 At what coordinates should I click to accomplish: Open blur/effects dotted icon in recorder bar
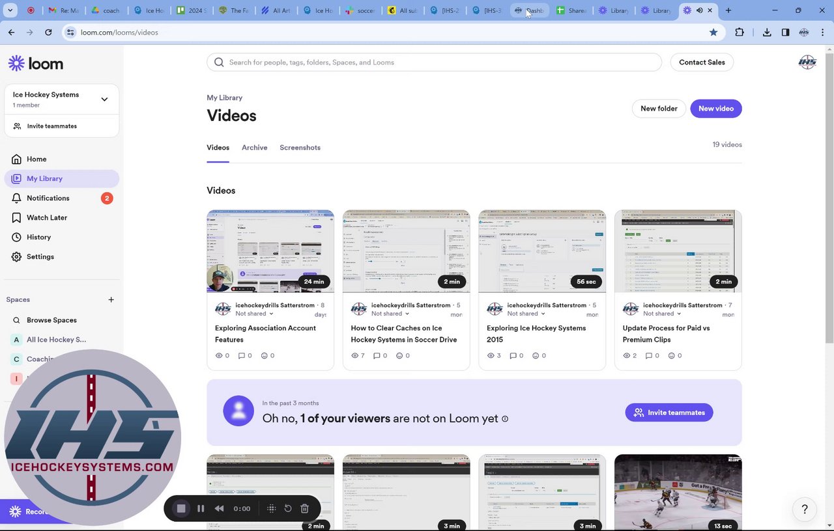click(272, 508)
